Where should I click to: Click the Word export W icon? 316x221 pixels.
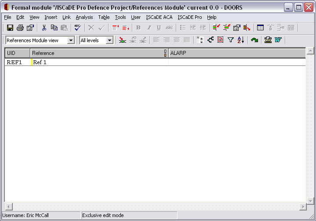(x=278, y=40)
